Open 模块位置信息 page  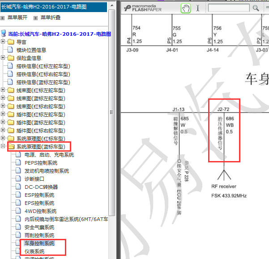click(31, 50)
